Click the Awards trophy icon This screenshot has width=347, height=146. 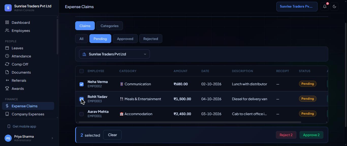(x=7, y=89)
